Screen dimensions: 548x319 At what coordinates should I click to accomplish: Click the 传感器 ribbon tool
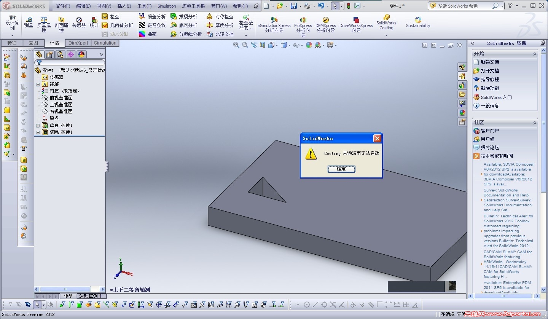(79, 22)
